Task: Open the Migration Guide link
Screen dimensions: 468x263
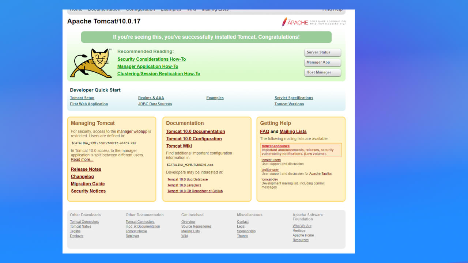Action: point(88,184)
